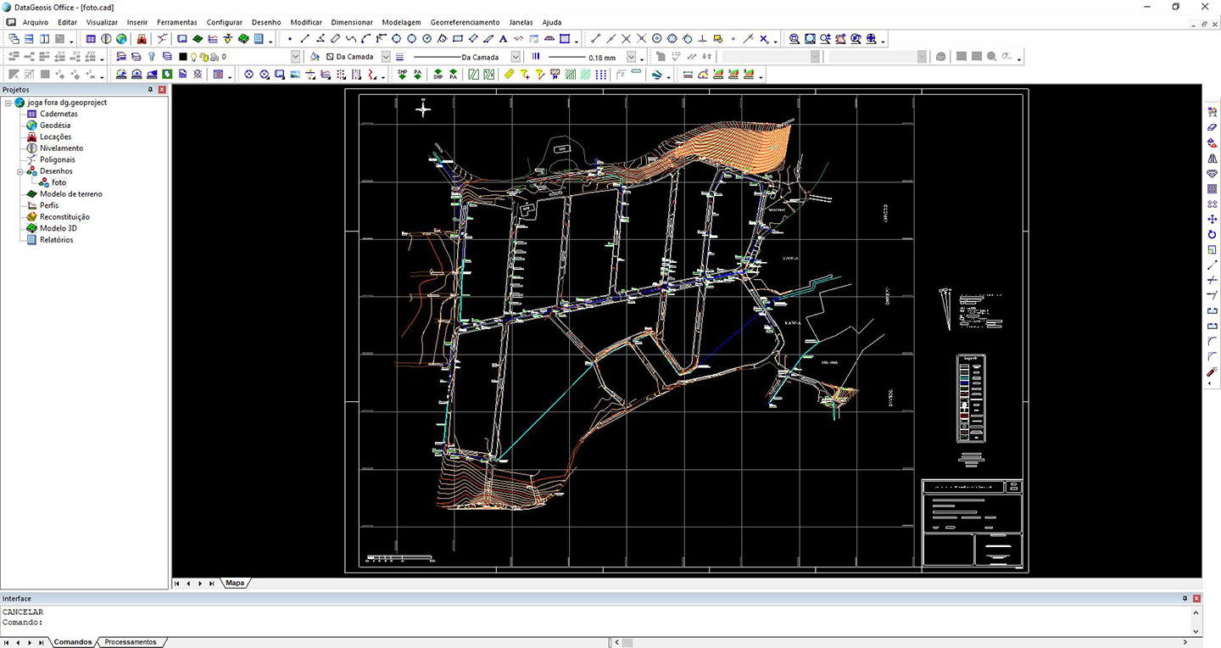Toggle auto-hide pin on Interface panel
The image size is (1221, 648).
coord(1185,598)
